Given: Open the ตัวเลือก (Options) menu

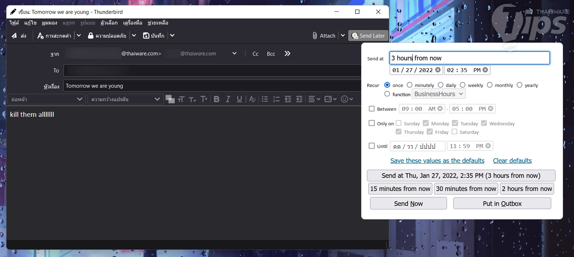Looking at the screenshot, I should pyautogui.click(x=109, y=23).
